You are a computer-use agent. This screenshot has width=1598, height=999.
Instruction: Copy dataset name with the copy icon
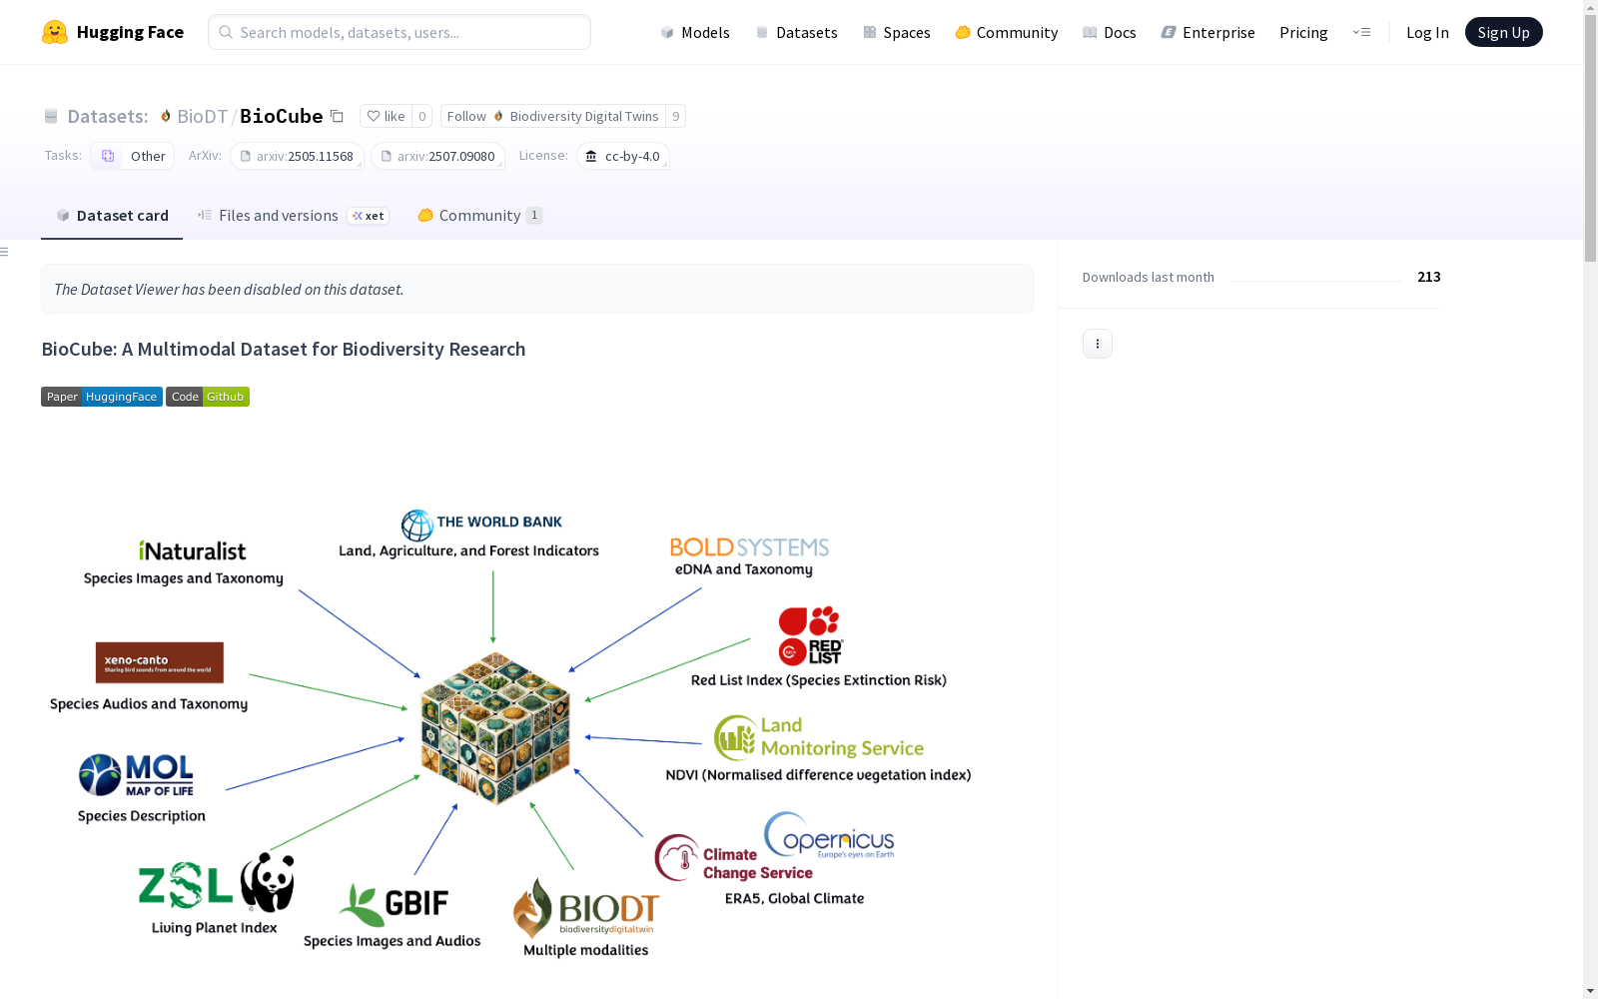coord(338,117)
